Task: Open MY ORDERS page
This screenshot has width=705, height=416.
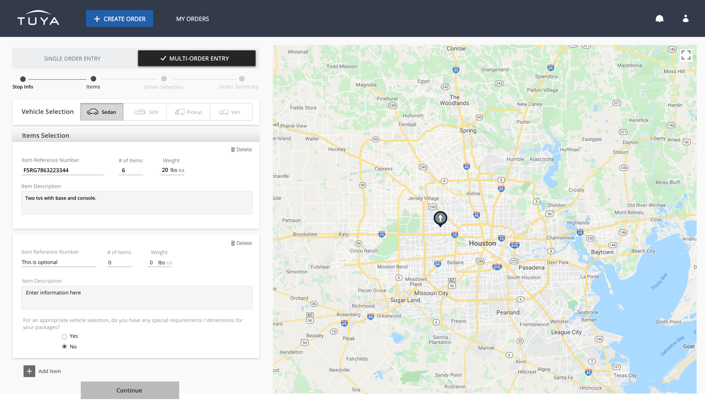Action: coord(193,19)
